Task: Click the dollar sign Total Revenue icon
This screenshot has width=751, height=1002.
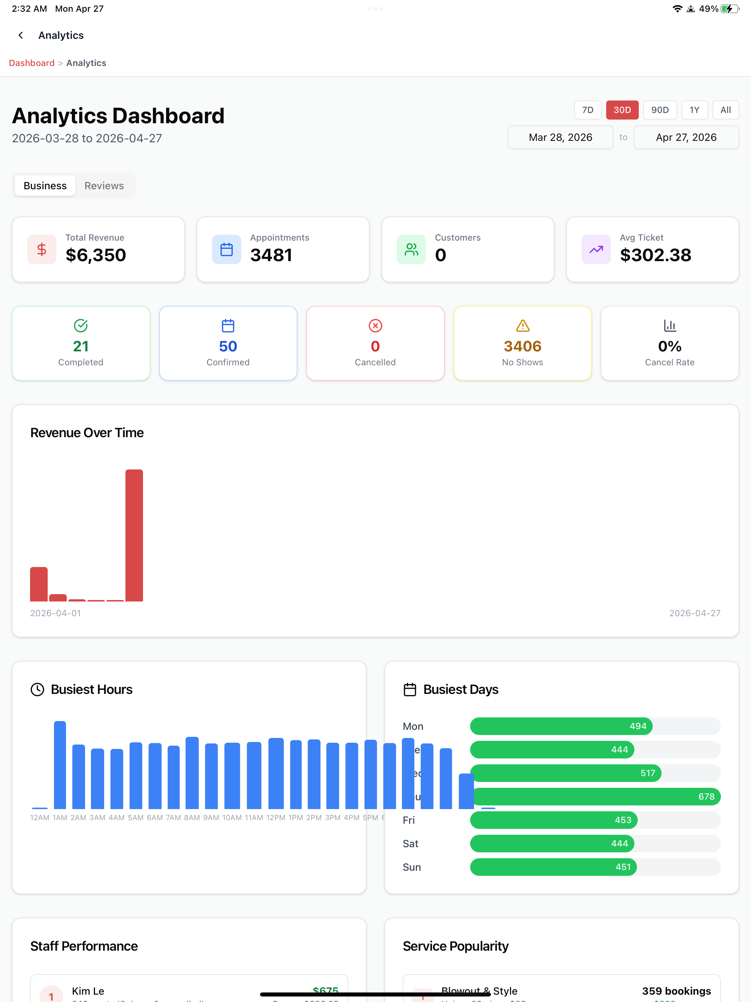Action: pos(42,249)
